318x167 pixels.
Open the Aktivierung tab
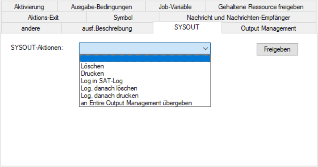[29, 6]
